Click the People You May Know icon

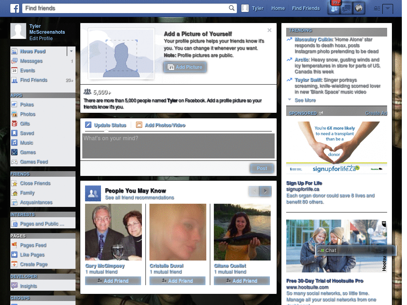[93, 193]
